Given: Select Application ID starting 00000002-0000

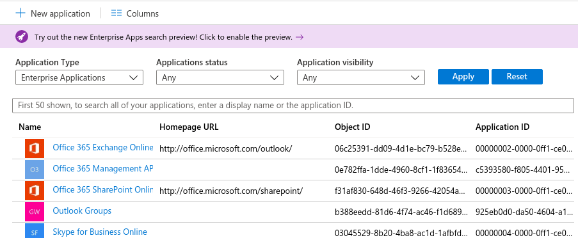Looking at the screenshot, I should pos(524,148).
